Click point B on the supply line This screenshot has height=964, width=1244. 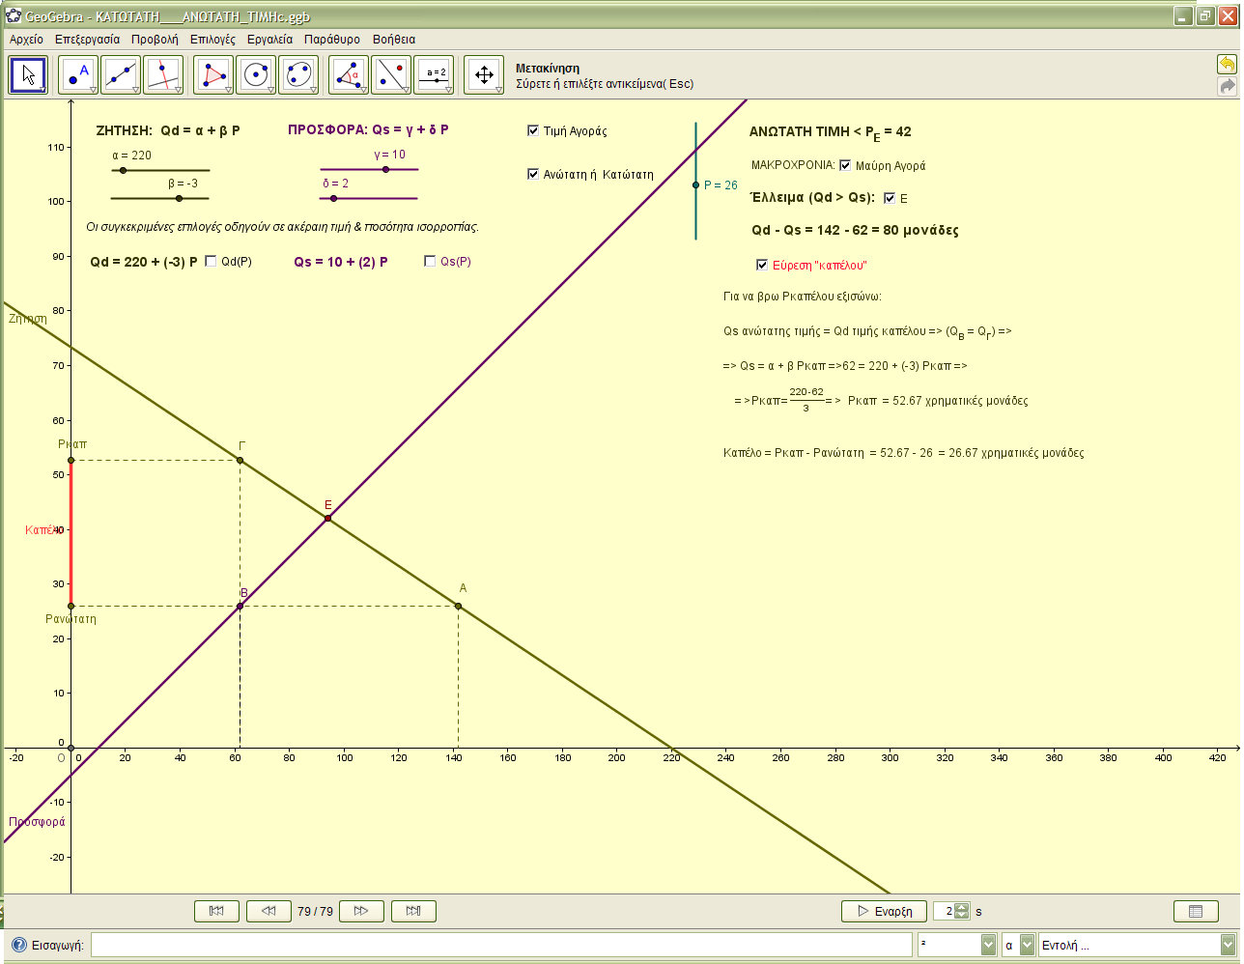(x=240, y=606)
